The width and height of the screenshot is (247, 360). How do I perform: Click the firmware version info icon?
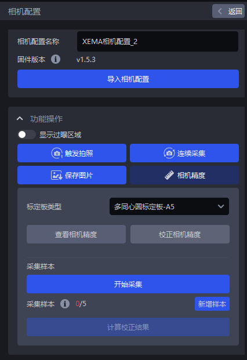pos(56,59)
